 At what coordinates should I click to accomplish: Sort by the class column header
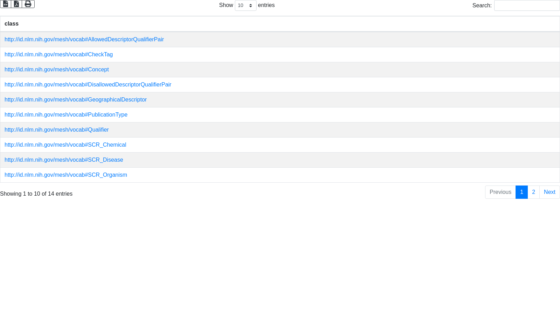(12, 24)
